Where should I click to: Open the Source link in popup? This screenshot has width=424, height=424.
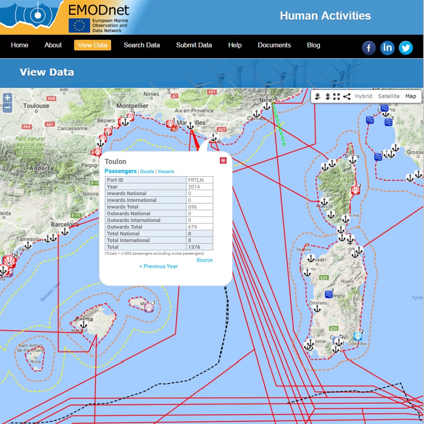204,260
